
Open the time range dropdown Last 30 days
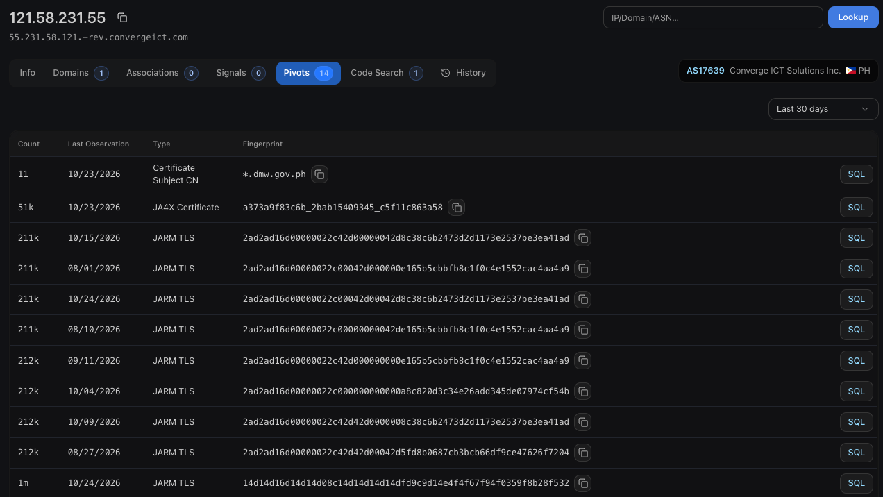tap(823, 109)
